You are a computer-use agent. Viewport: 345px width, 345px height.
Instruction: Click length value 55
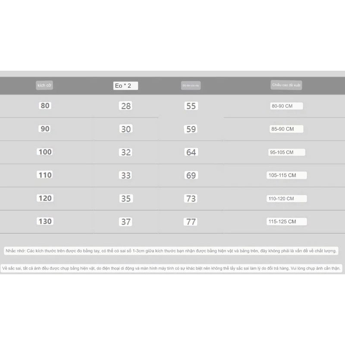point(191,106)
